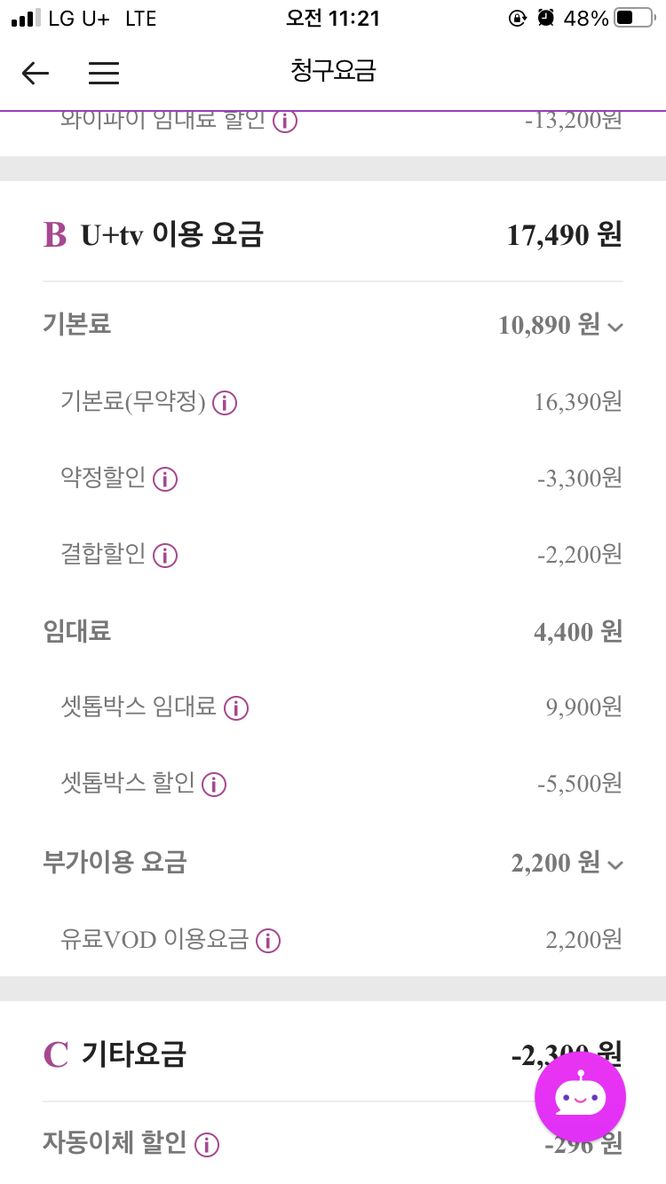
Task: Tap info icon next to 기본료(무약정)
Action: click(x=226, y=404)
